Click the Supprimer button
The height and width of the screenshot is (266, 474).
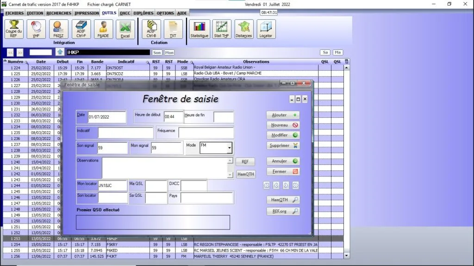283,145
